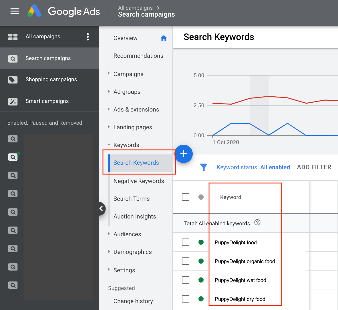
Task: Tick the select-all keywords header checkbox
Action: click(x=186, y=197)
